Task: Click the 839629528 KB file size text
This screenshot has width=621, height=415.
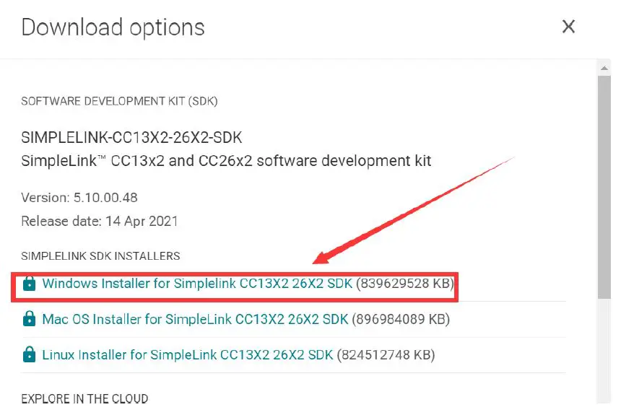Action: (x=406, y=284)
